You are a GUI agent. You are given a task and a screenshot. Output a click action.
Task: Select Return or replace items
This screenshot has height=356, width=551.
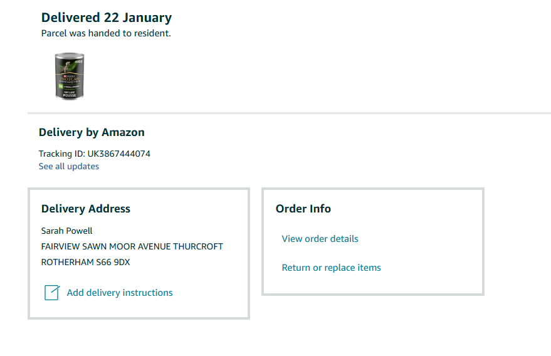[x=331, y=268]
